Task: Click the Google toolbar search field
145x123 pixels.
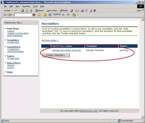Action: (x=23, y=15)
